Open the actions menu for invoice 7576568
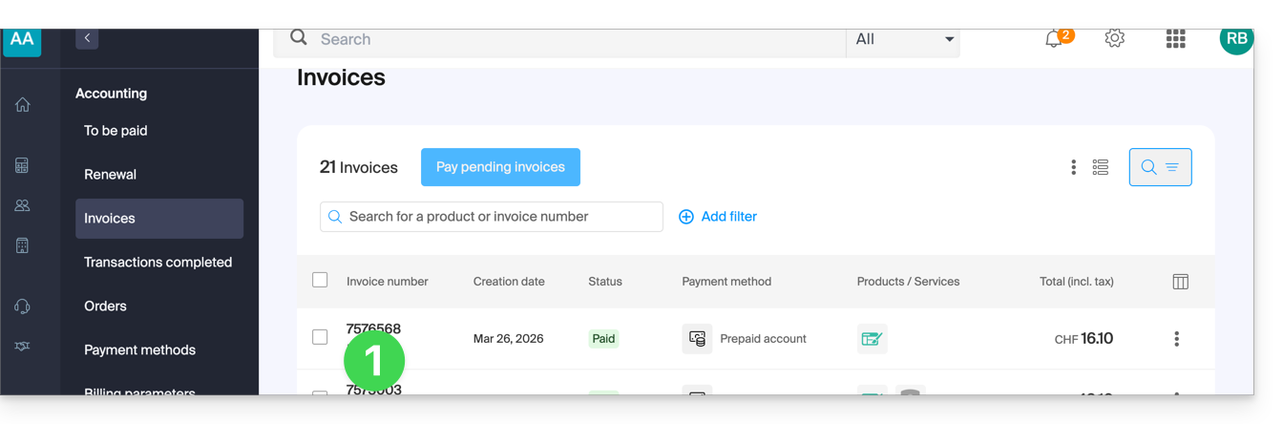Image resolution: width=1283 pixels, height=424 pixels. pos(1176,339)
